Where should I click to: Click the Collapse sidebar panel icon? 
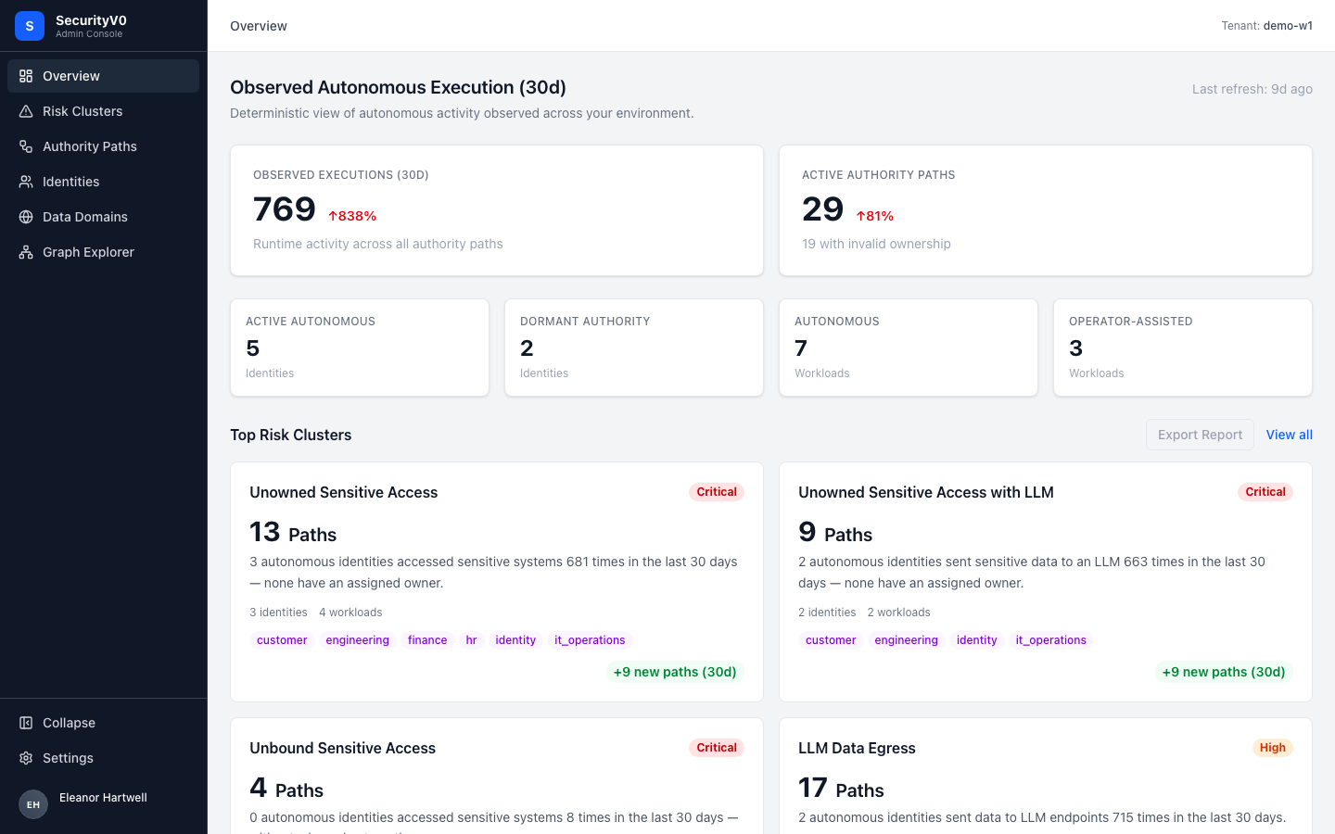[26, 723]
